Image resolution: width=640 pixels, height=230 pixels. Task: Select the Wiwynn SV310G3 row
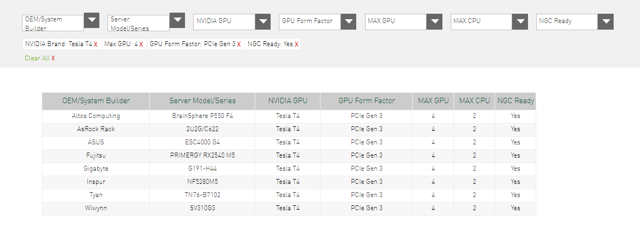coord(202,208)
